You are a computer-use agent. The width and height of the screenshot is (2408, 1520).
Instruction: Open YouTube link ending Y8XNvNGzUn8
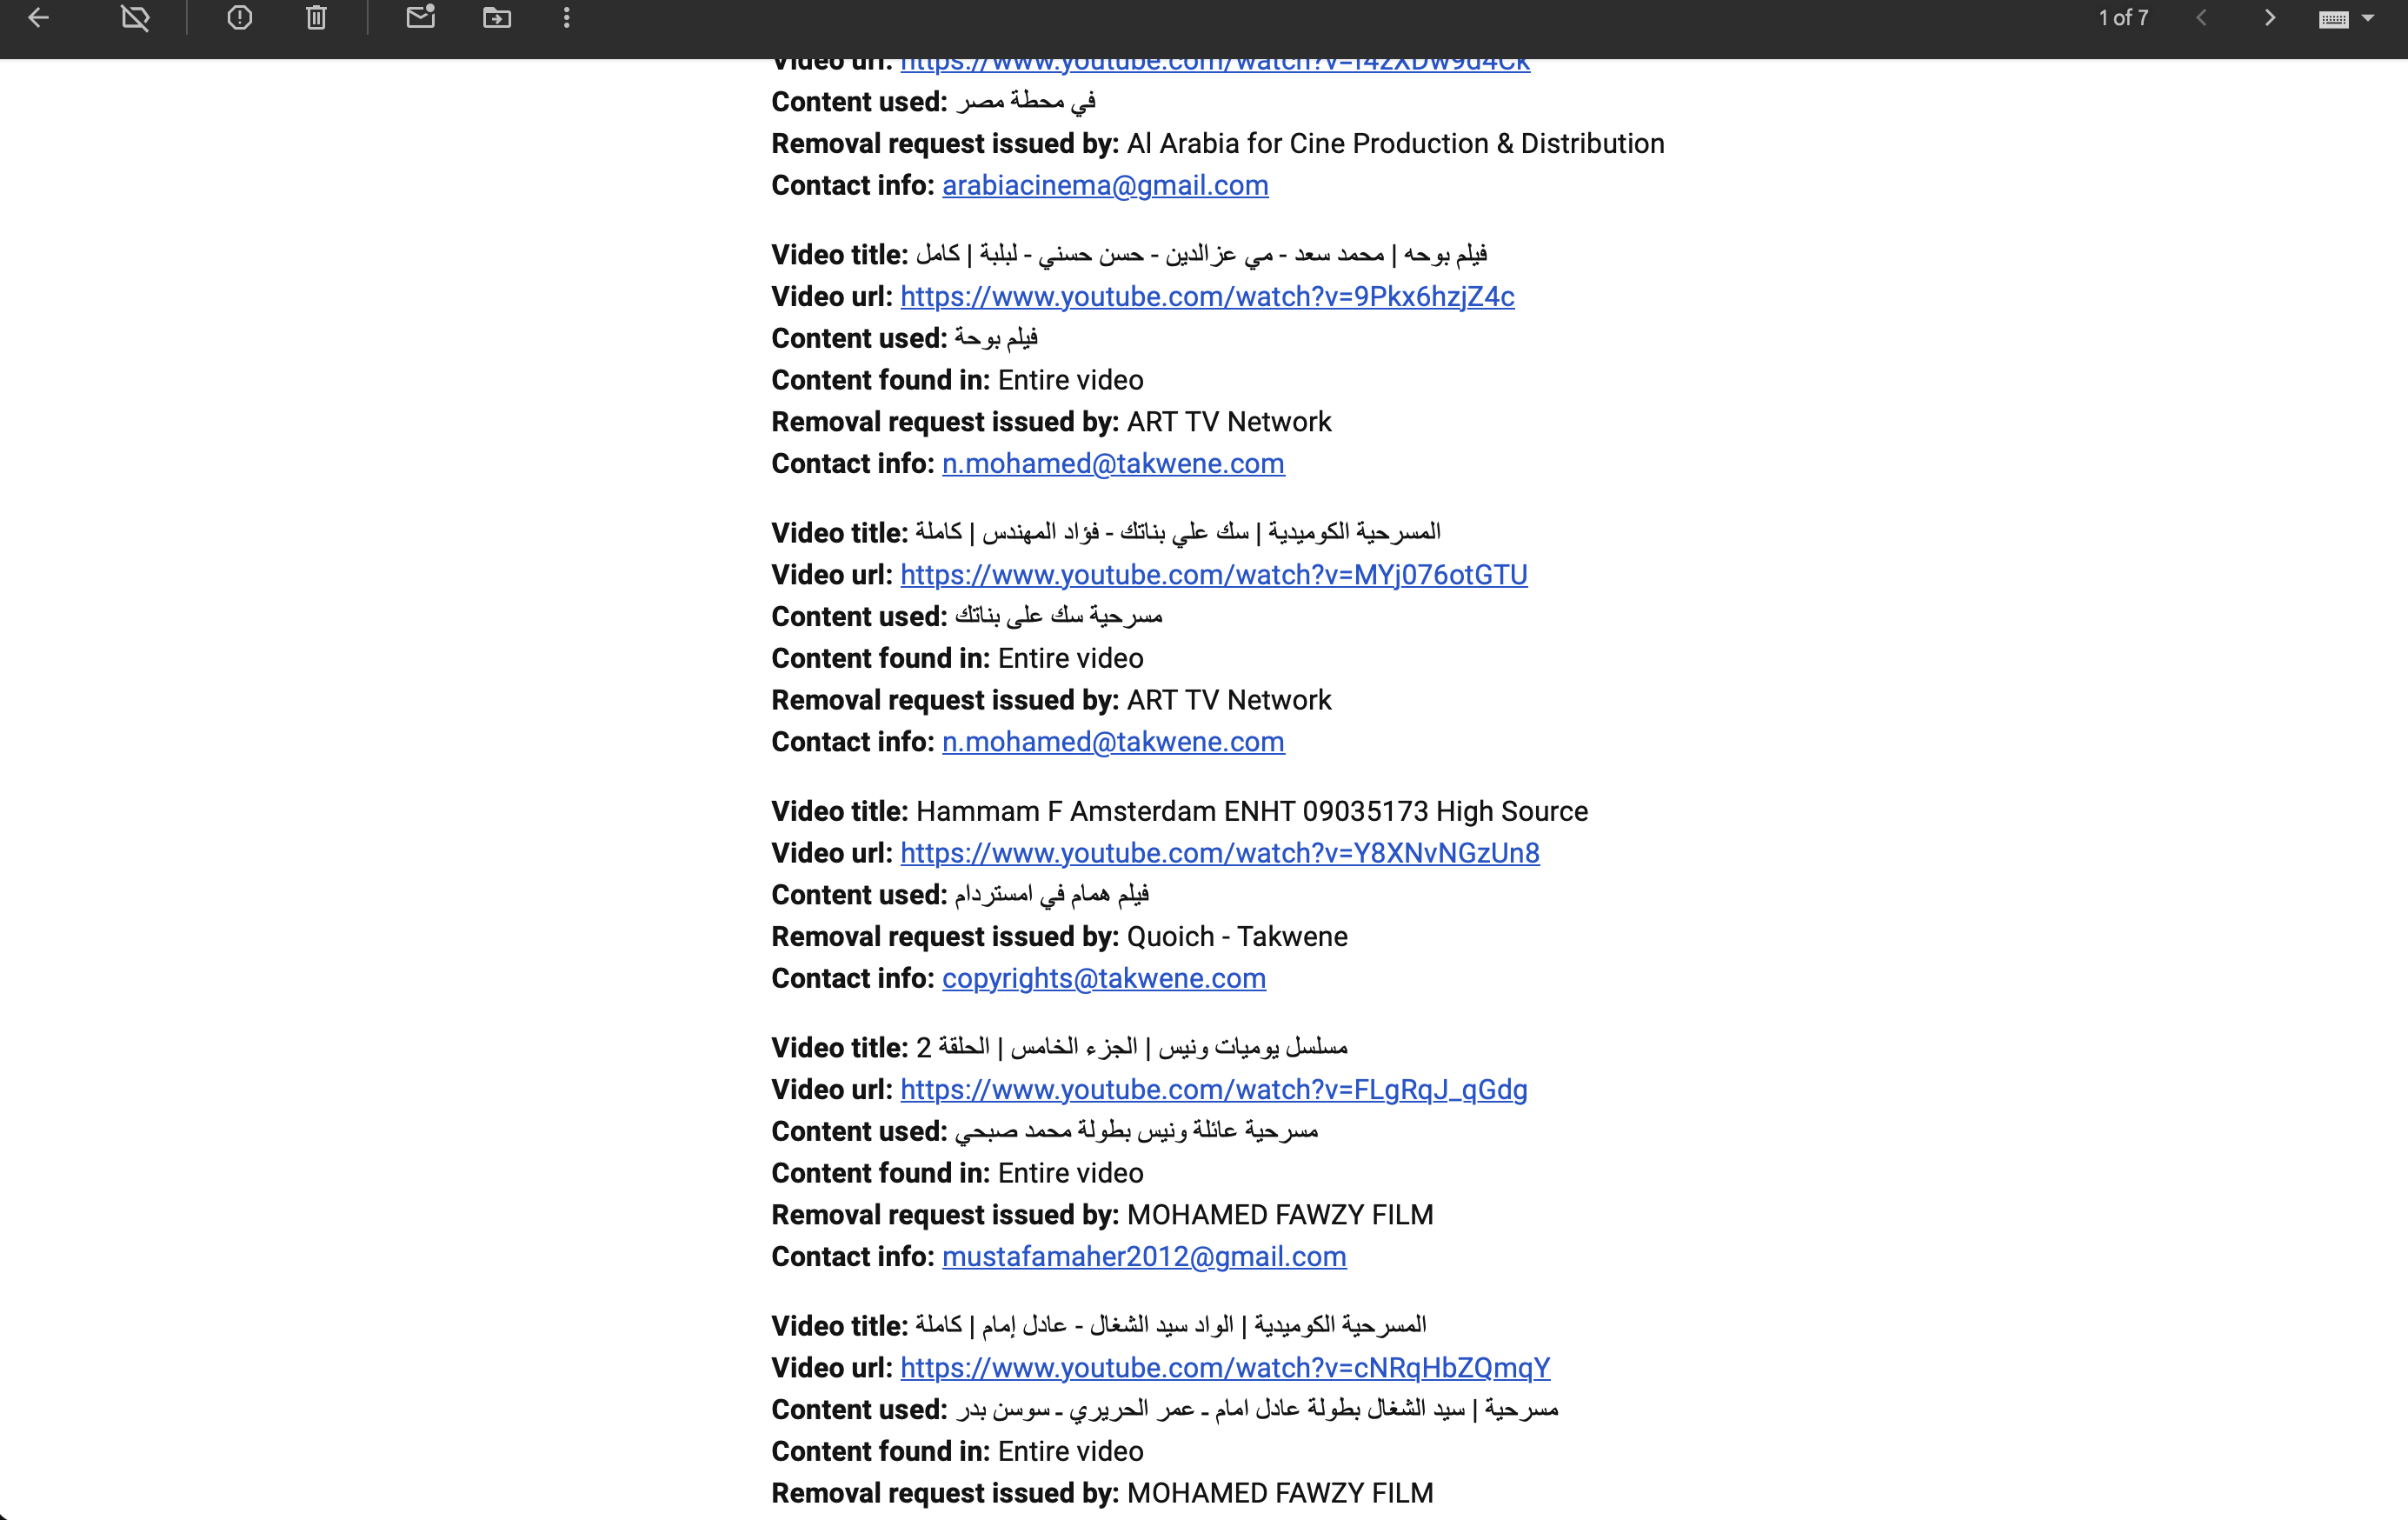(1220, 853)
